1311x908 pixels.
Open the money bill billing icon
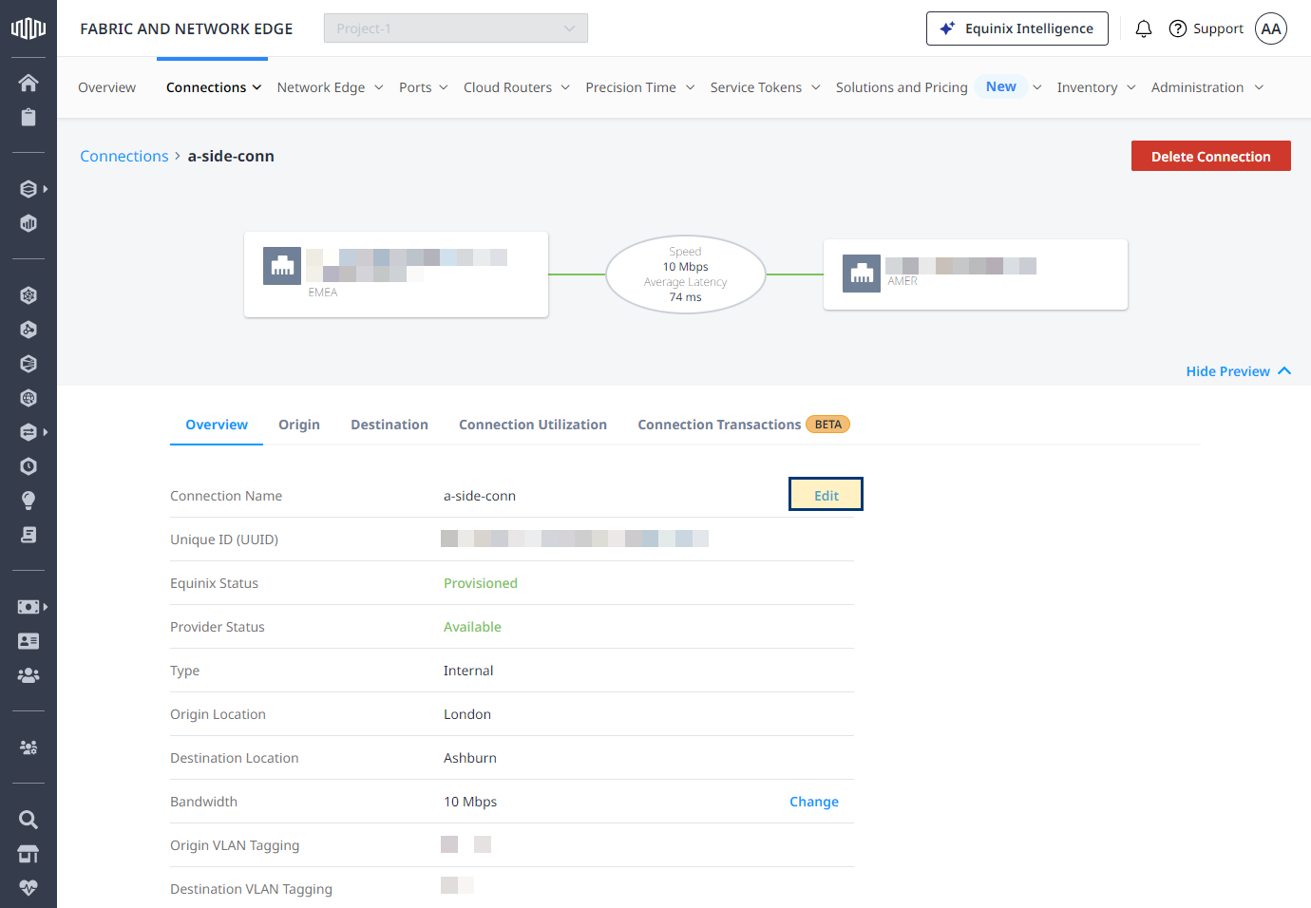pos(28,607)
